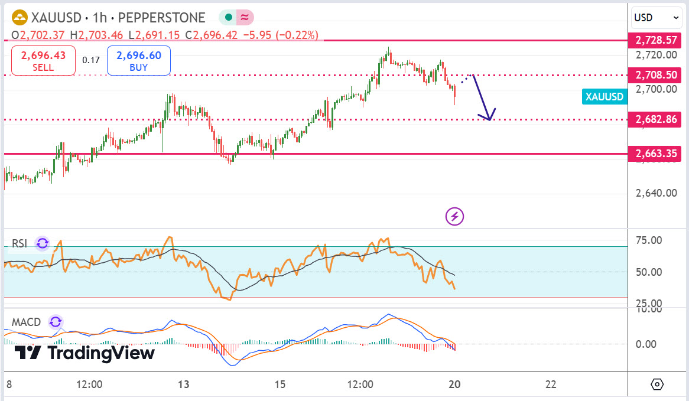Select the MACD indicator label

(x=27, y=322)
